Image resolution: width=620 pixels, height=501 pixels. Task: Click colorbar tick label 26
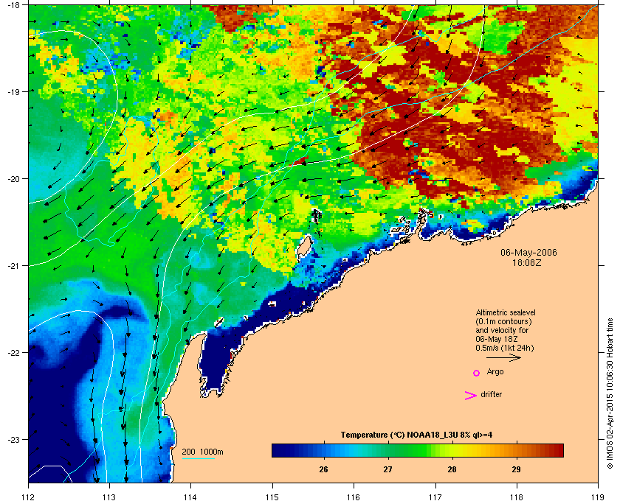[323, 470]
